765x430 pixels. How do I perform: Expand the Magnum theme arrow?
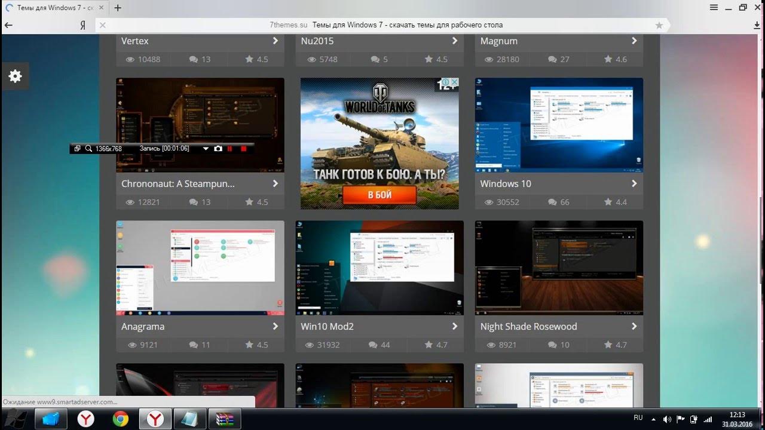click(634, 41)
